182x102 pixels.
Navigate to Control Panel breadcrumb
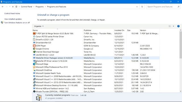coord(26,7)
